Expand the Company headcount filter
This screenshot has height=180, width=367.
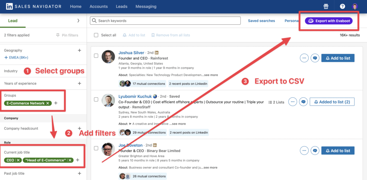click(79, 128)
